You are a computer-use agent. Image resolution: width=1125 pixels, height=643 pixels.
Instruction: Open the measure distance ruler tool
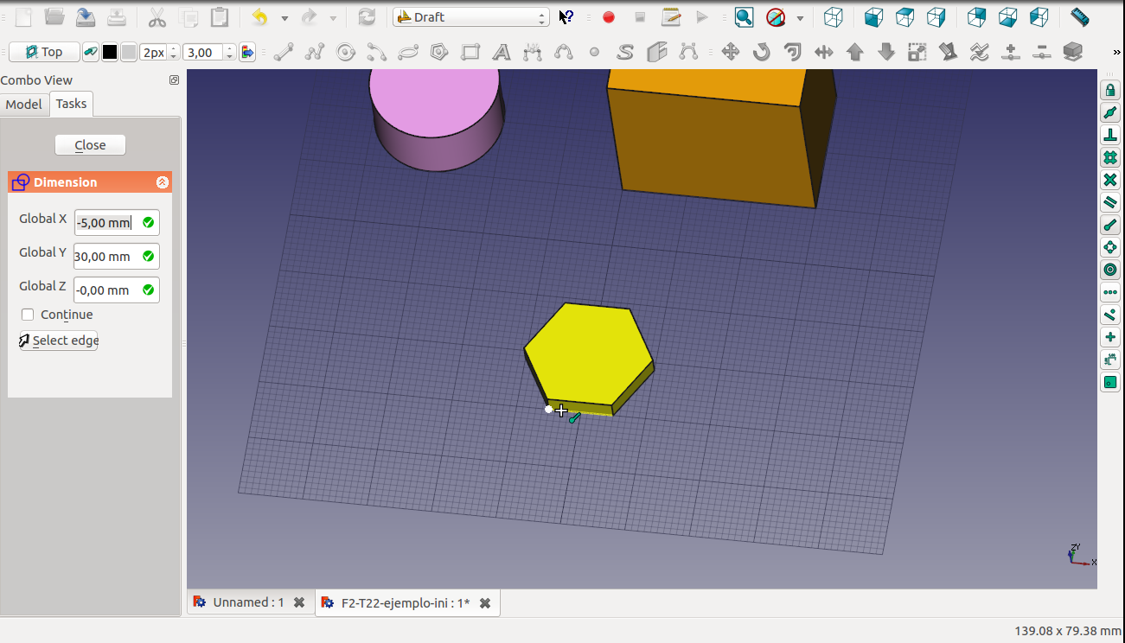(x=1079, y=17)
